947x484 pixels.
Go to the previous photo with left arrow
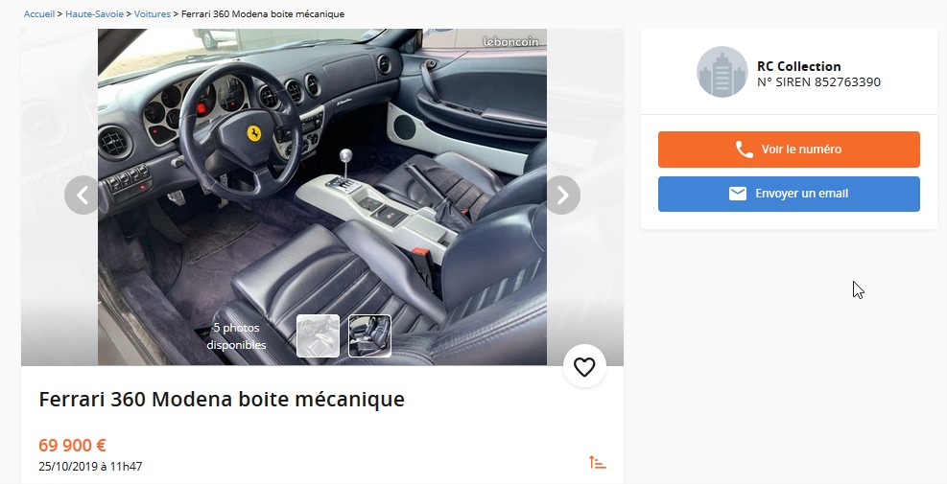[82, 195]
